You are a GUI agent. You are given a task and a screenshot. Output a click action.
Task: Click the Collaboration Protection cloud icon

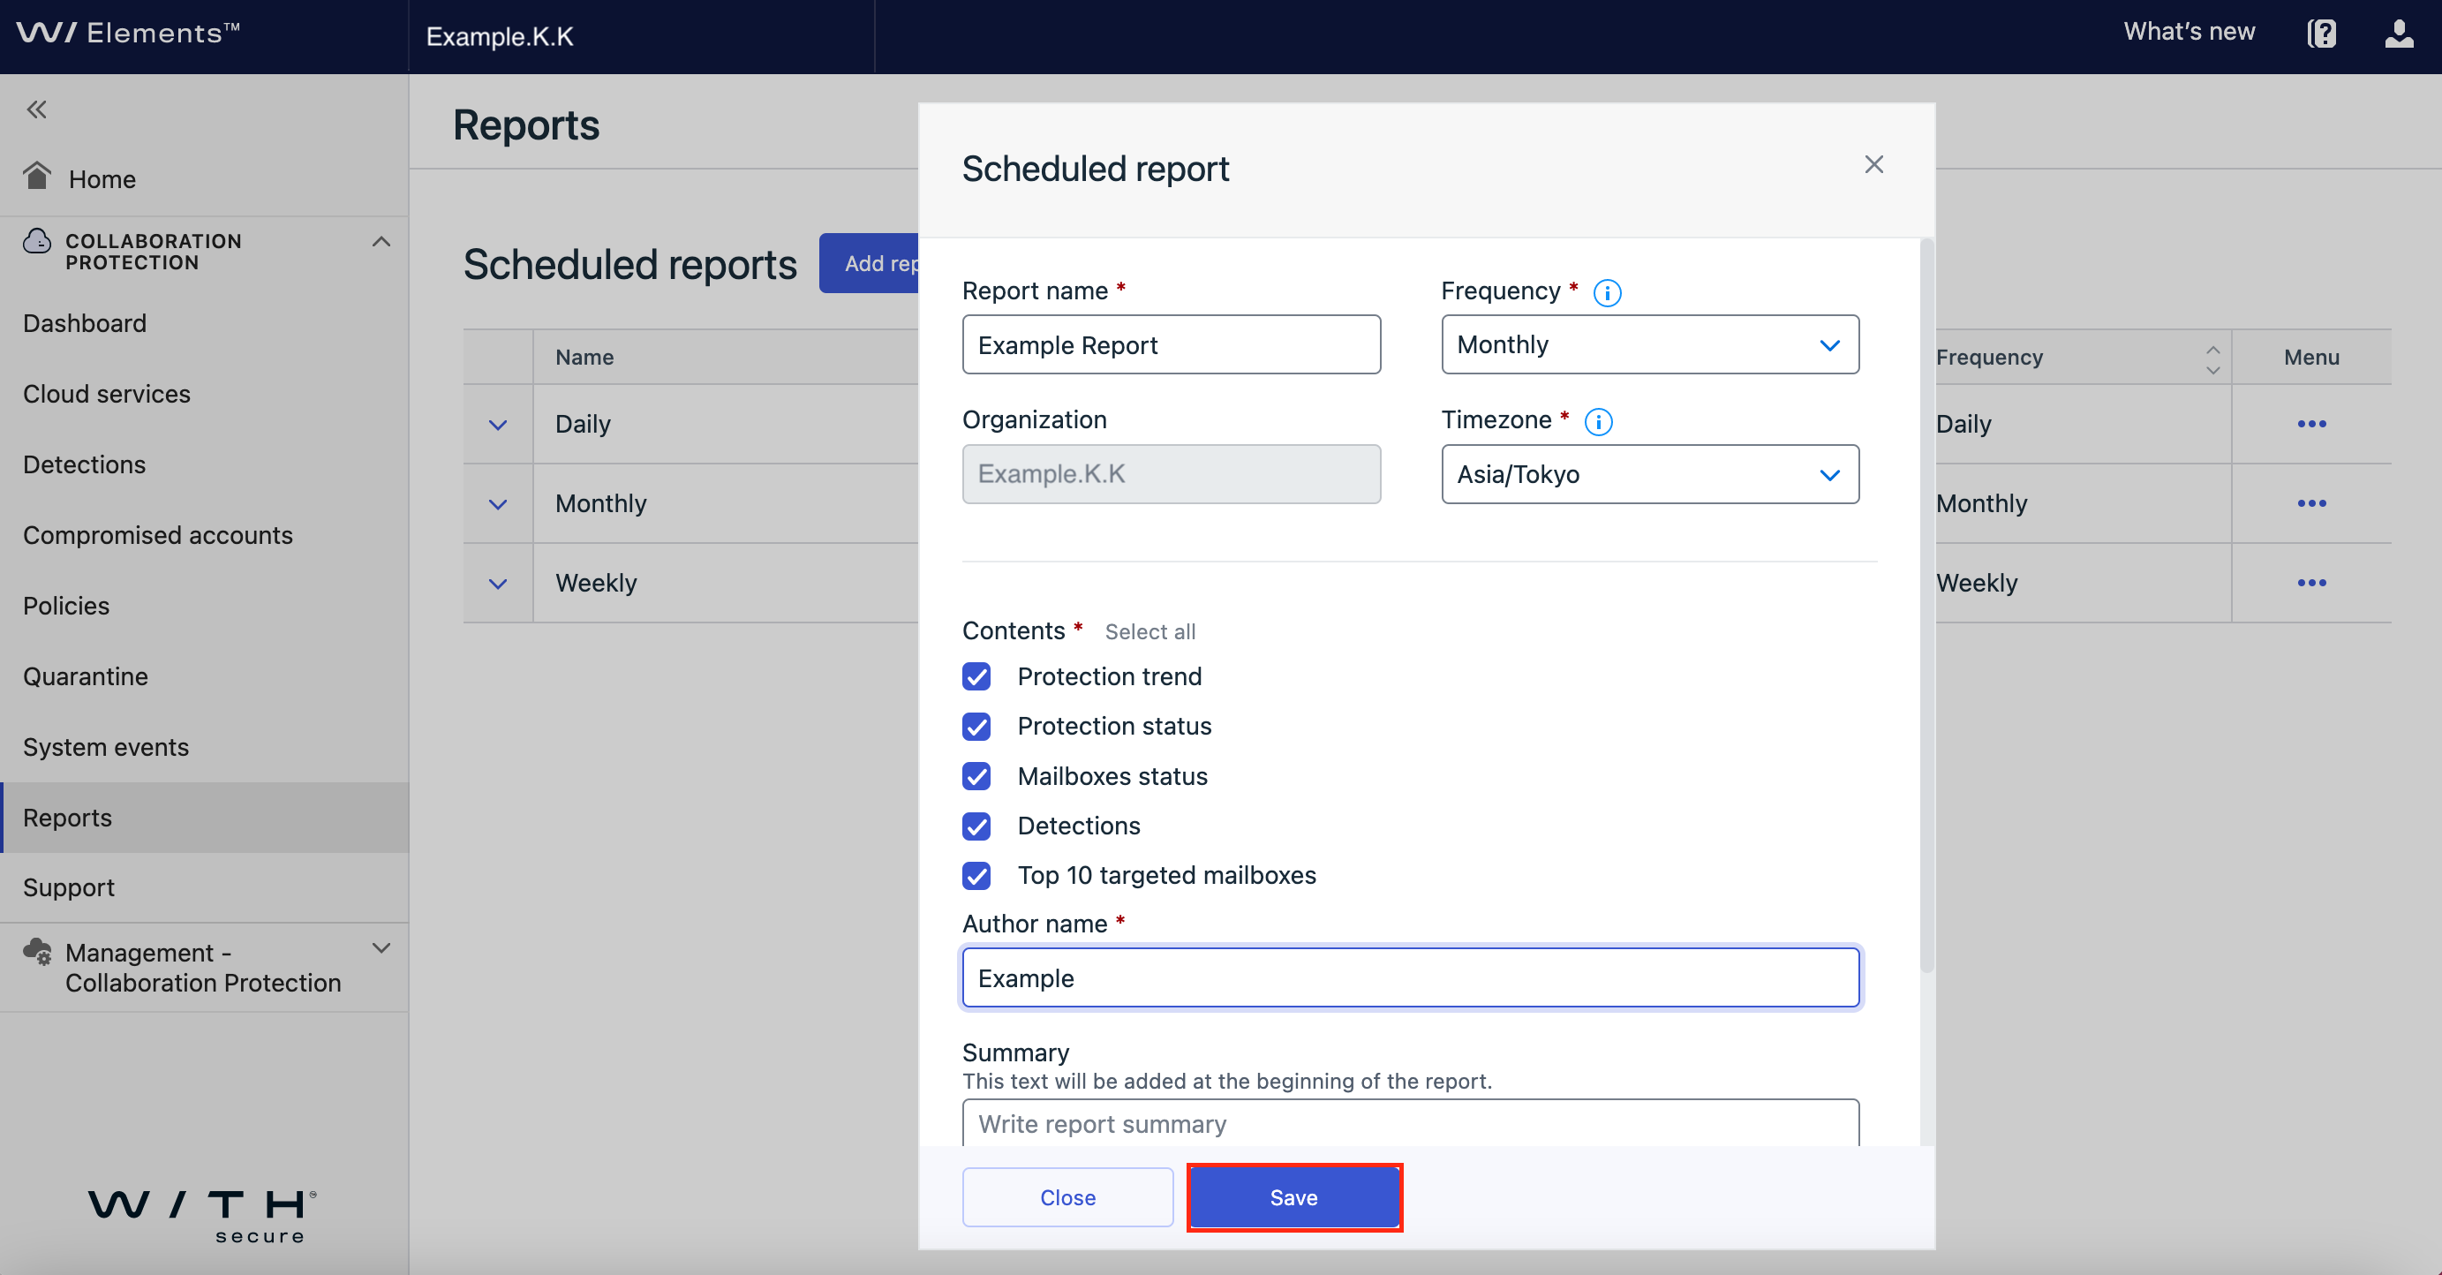(37, 242)
